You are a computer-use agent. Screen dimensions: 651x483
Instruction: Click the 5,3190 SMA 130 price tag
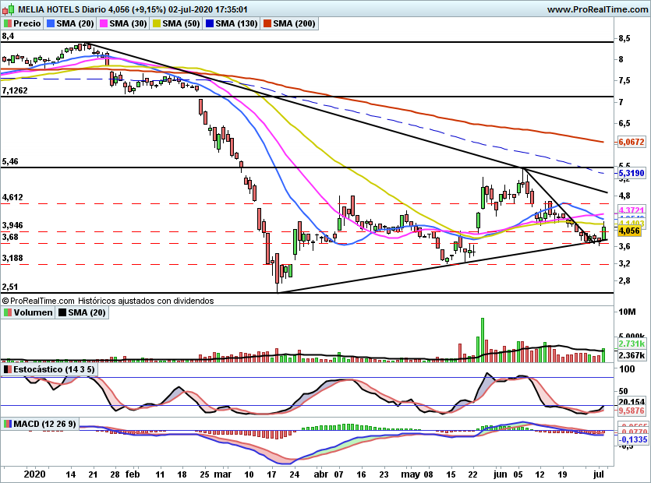coord(632,173)
